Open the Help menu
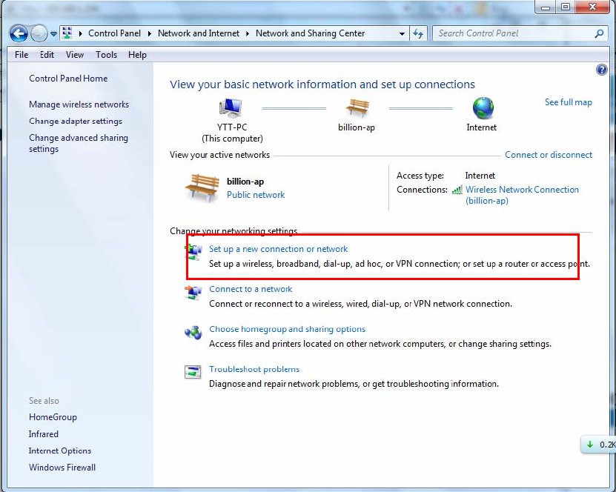 (137, 55)
